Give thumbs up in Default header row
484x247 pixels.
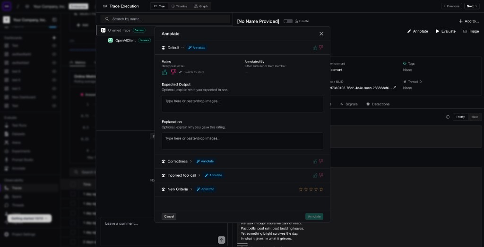[315, 48]
